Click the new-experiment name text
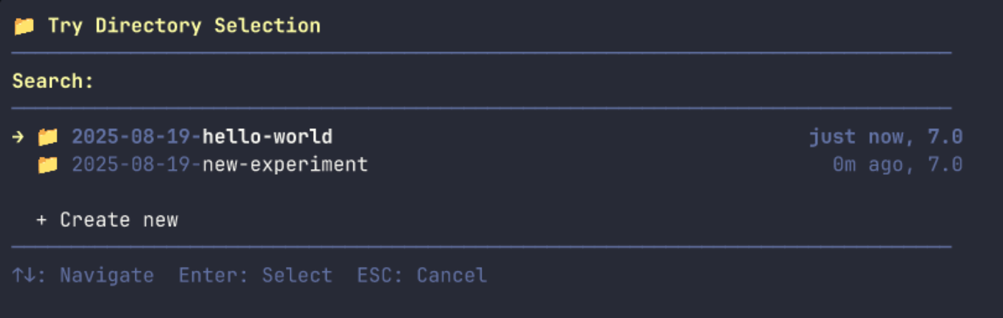This screenshot has height=318, width=1003. [285, 165]
